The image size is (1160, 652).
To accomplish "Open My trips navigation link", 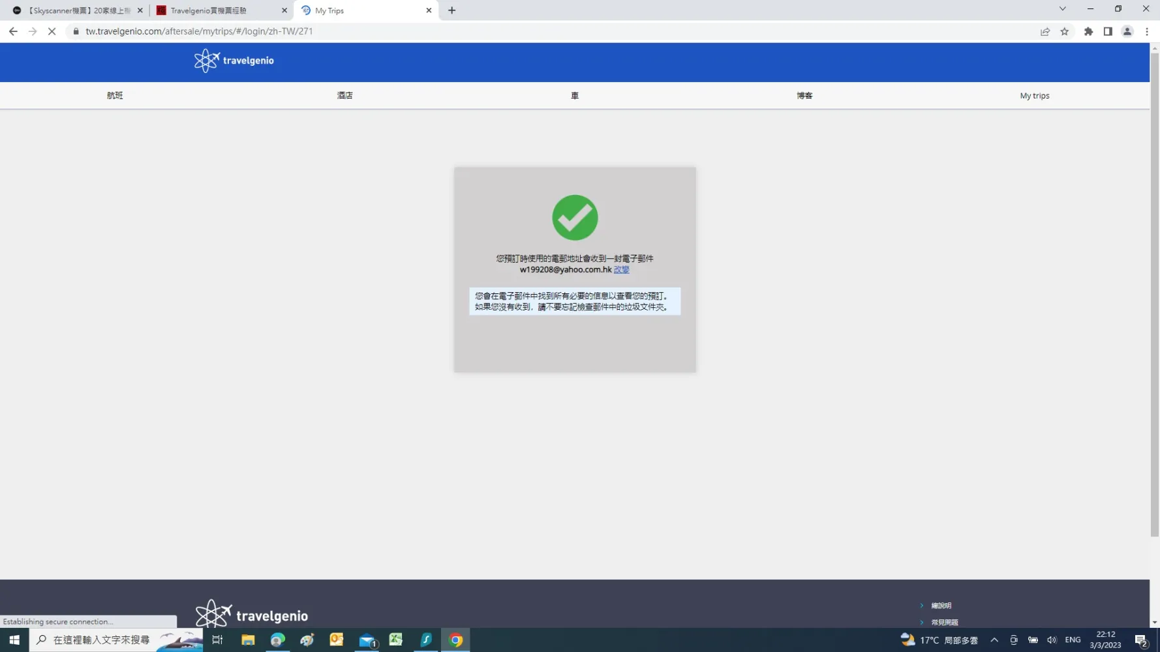I will (x=1034, y=95).
